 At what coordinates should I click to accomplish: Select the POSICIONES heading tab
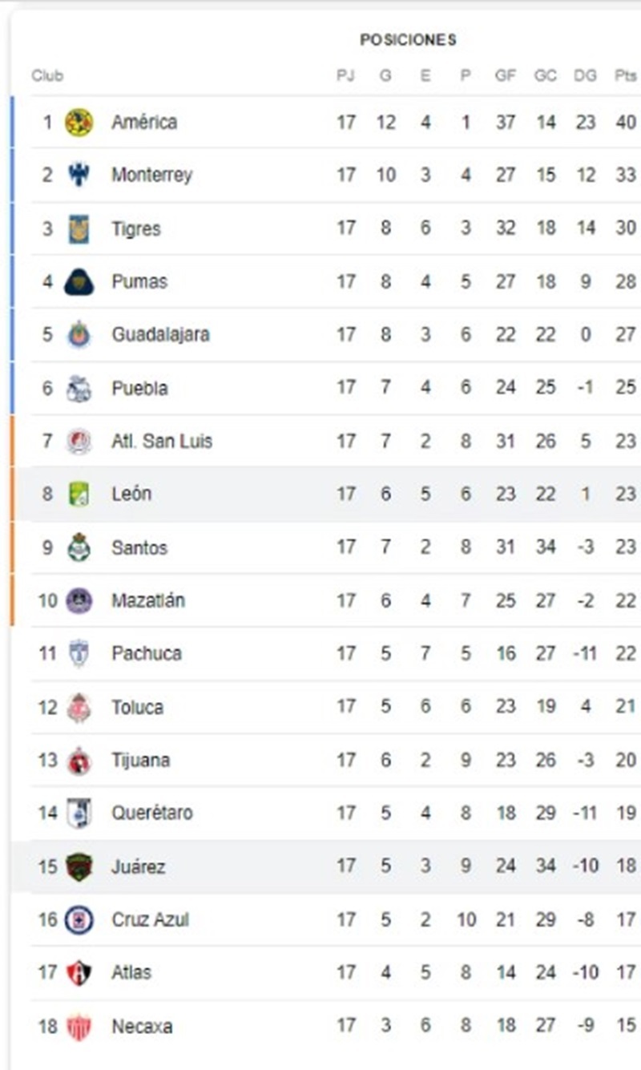pyautogui.click(x=408, y=40)
